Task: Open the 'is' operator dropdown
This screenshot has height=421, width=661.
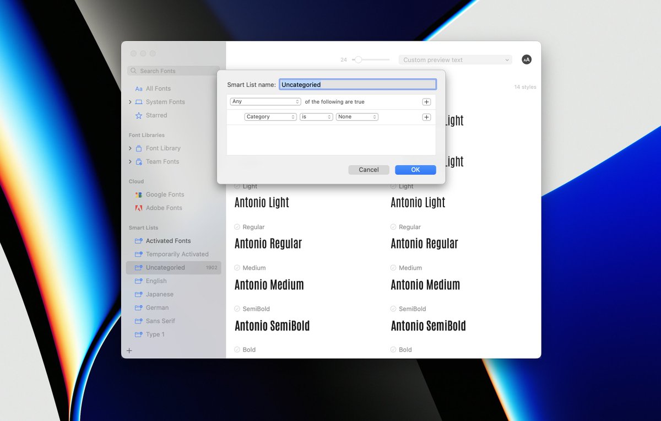Action: pyautogui.click(x=316, y=117)
